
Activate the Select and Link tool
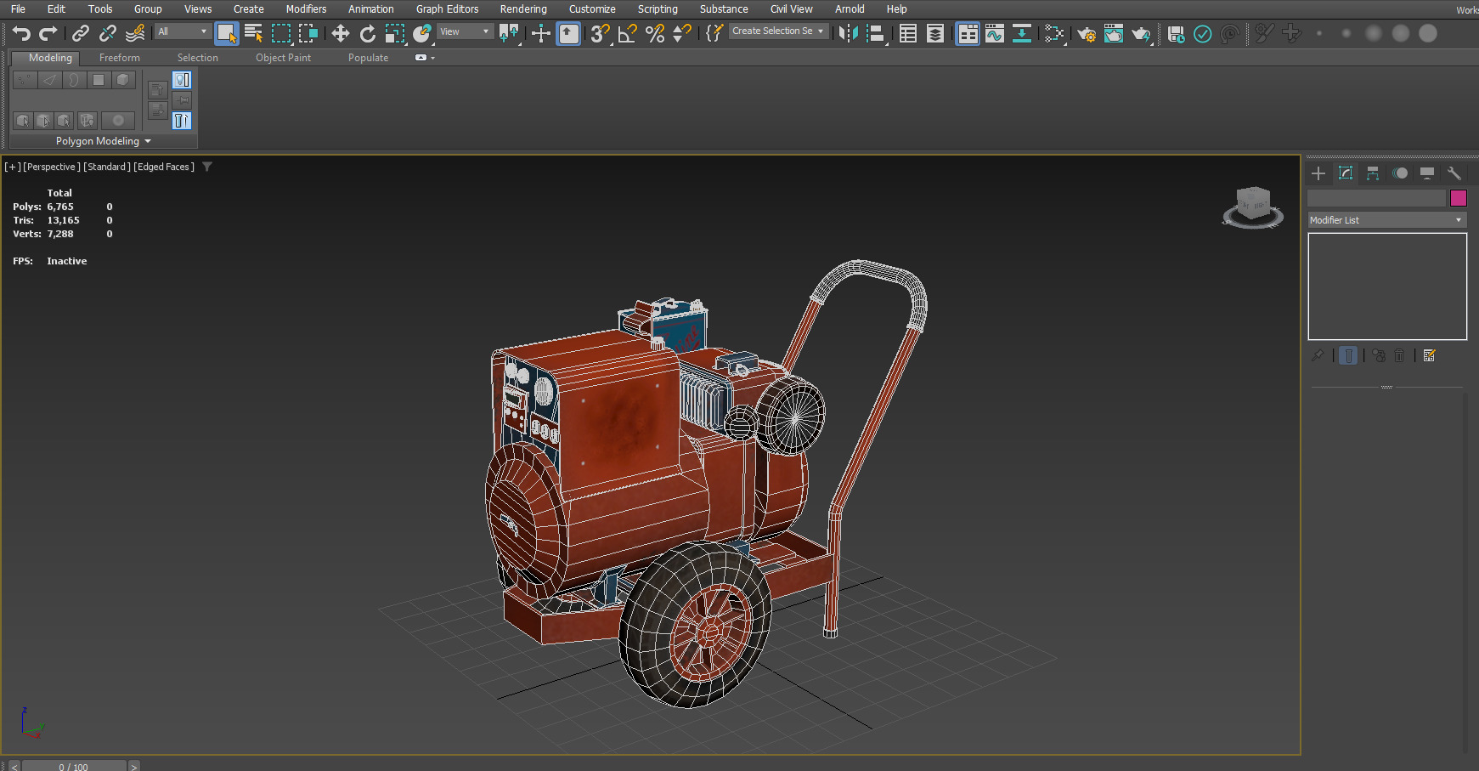click(x=80, y=33)
